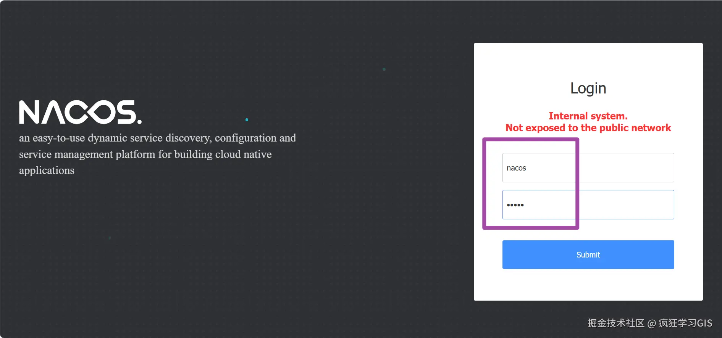Click the NACOS logo
The image size is (722, 338).
click(81, 112)
